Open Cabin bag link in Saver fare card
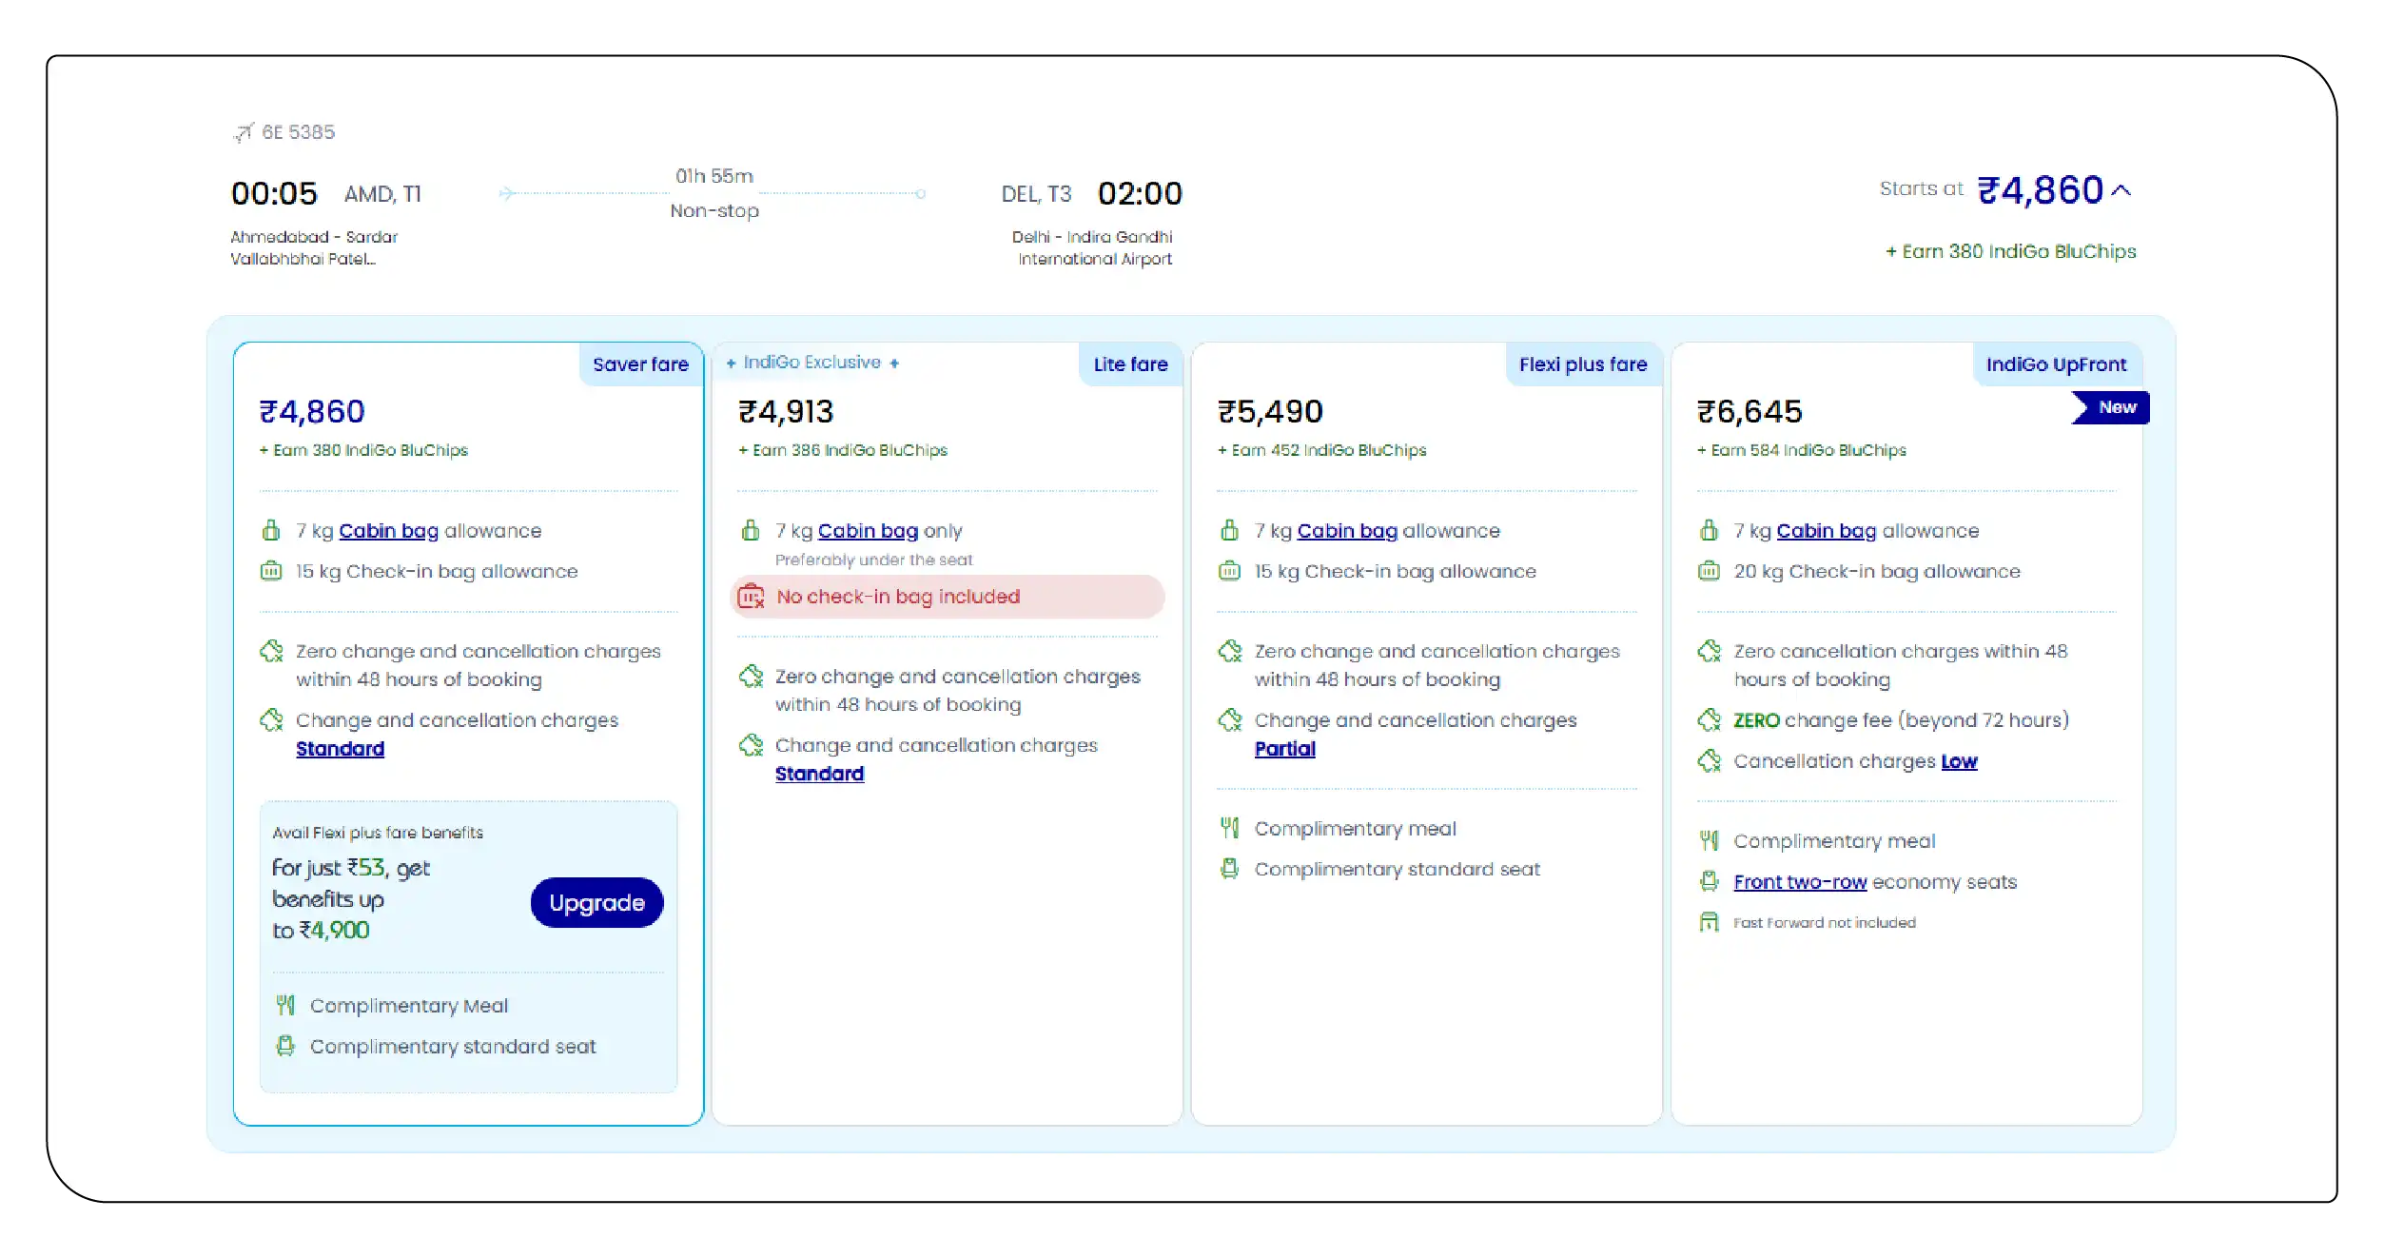This screenshot has height=1258, width=2385. coord(388,531)
